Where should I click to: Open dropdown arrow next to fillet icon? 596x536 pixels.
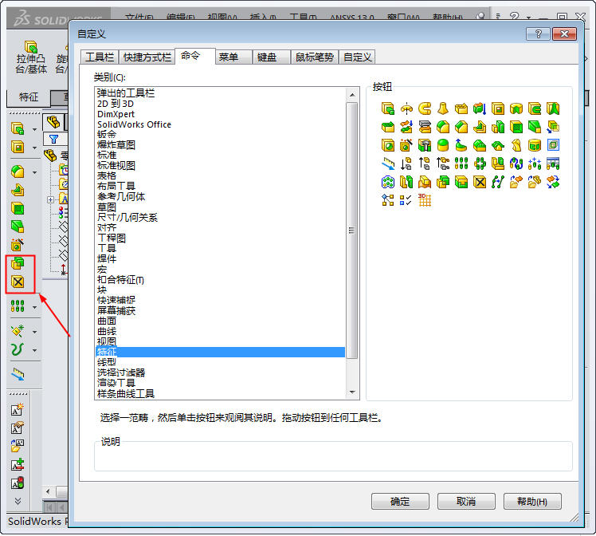[x=34, y=172]
